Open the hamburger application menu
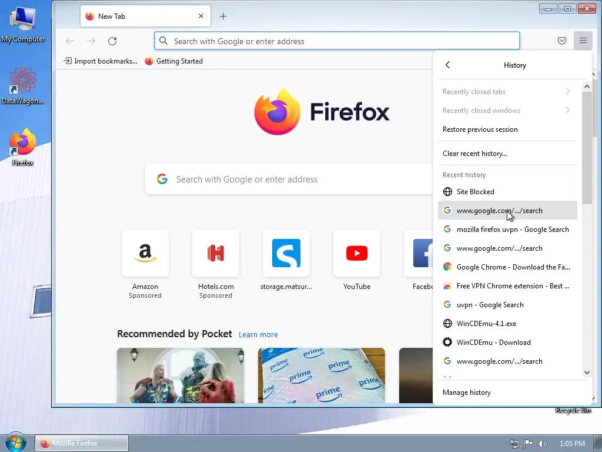This screenshot has height=452, width=602. point(583,41)
